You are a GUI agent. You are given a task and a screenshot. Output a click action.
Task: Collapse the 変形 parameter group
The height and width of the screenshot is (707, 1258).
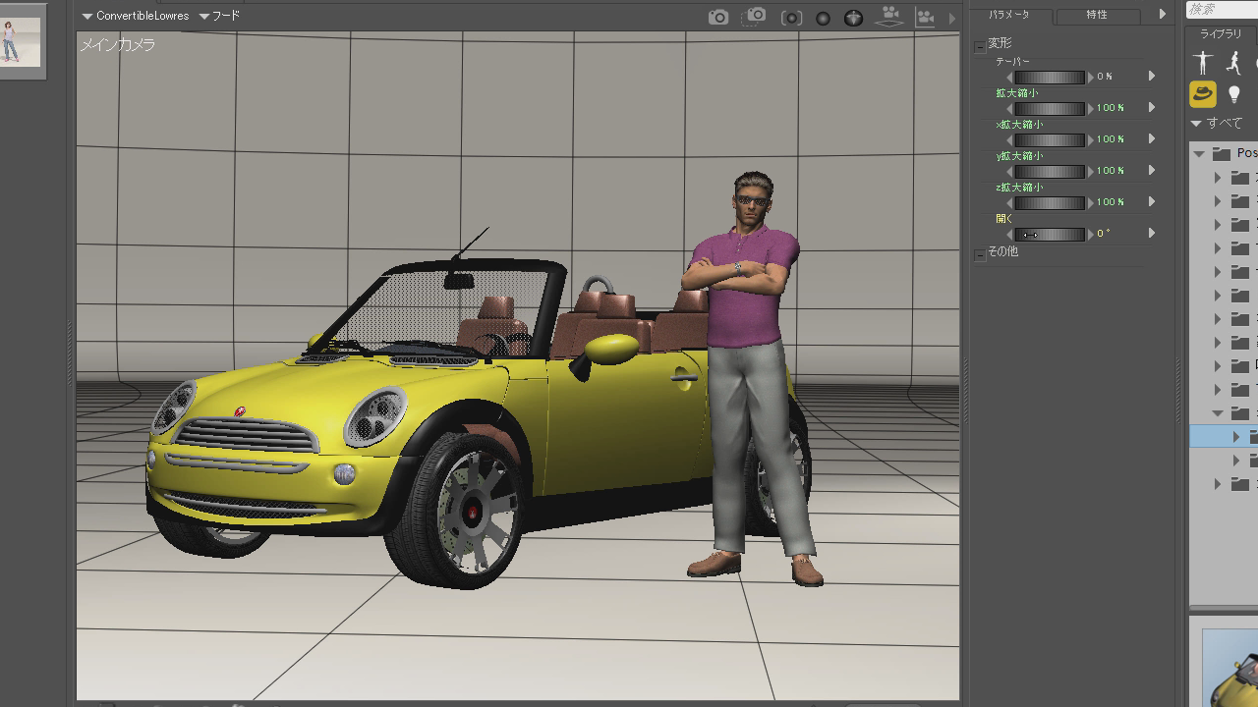[980, 46]
